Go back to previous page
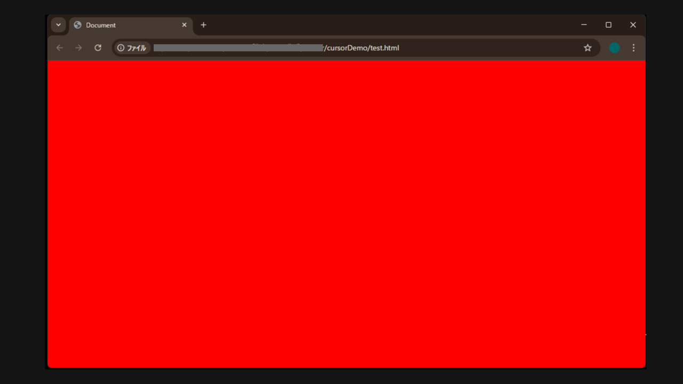The height and width of the screenshot is (384, 683). point(60,48)
